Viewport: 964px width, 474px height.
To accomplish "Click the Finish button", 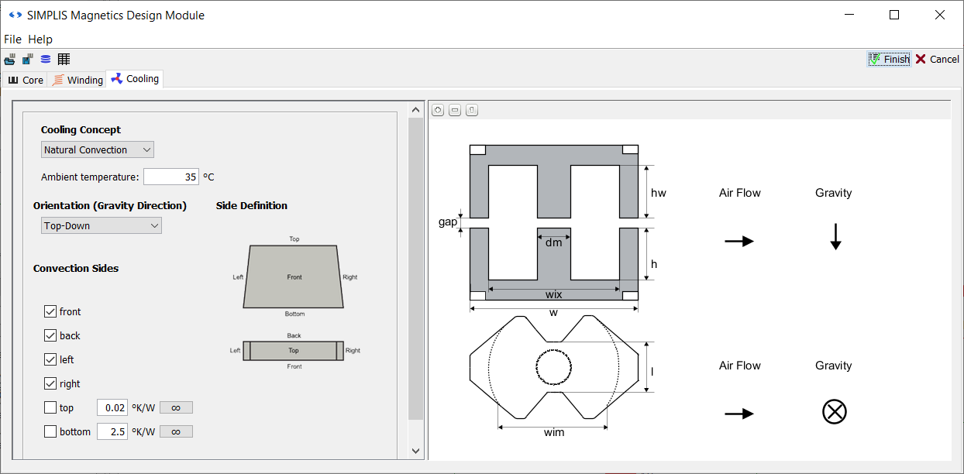I will [x=889, y=60].
